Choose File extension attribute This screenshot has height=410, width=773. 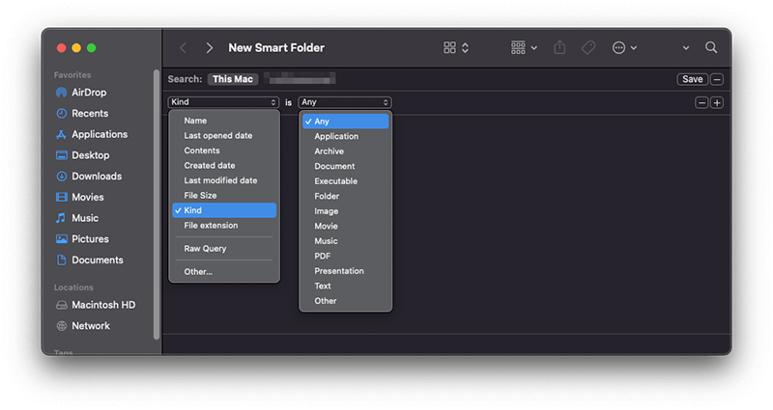[x=224, y=226]
